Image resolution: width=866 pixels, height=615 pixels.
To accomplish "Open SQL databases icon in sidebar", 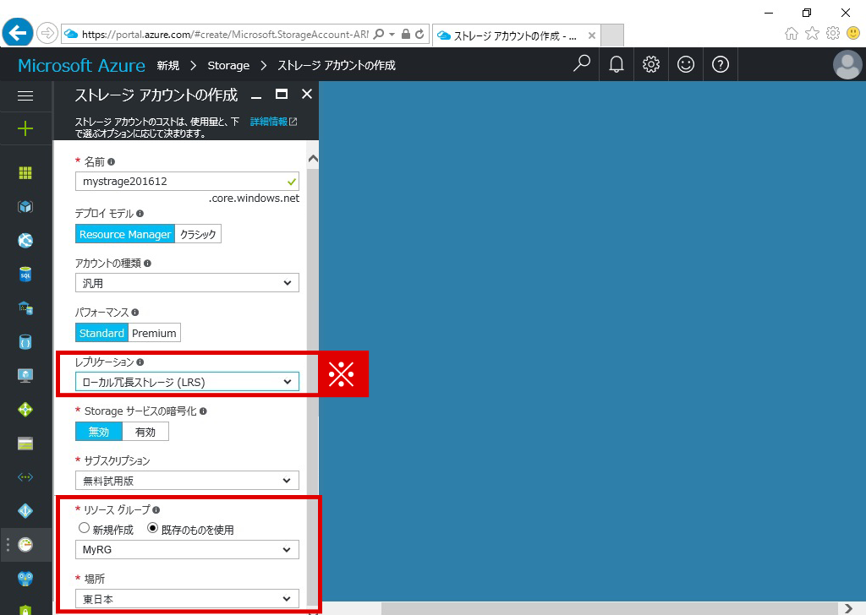I will point(25,274).
